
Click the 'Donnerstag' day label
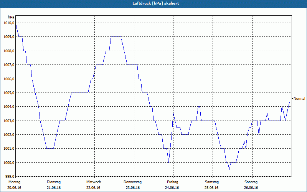(x=132, y=182)
